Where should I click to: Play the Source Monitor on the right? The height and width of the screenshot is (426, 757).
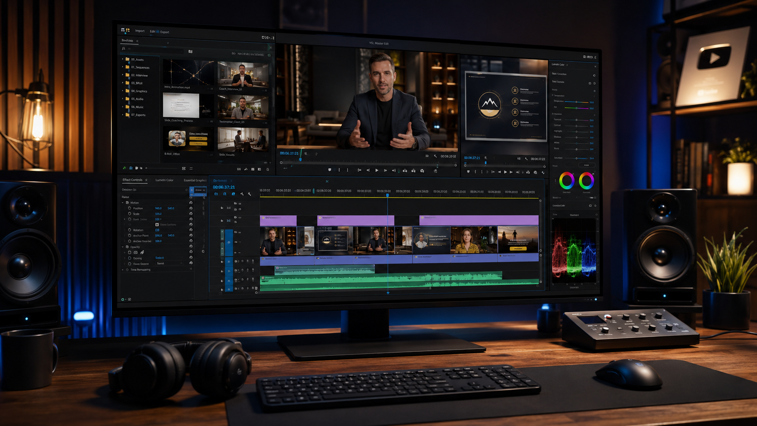point(505,172)
